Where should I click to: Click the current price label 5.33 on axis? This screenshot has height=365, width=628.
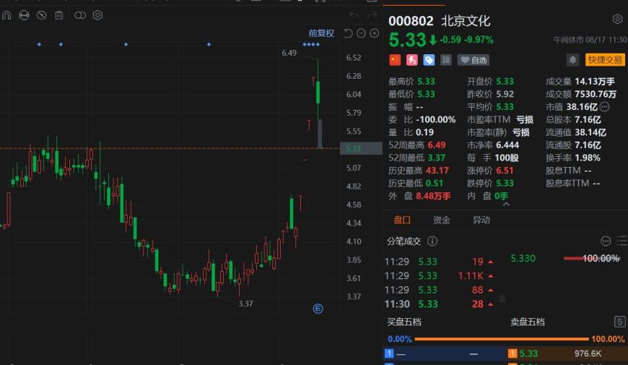[361, 148]
